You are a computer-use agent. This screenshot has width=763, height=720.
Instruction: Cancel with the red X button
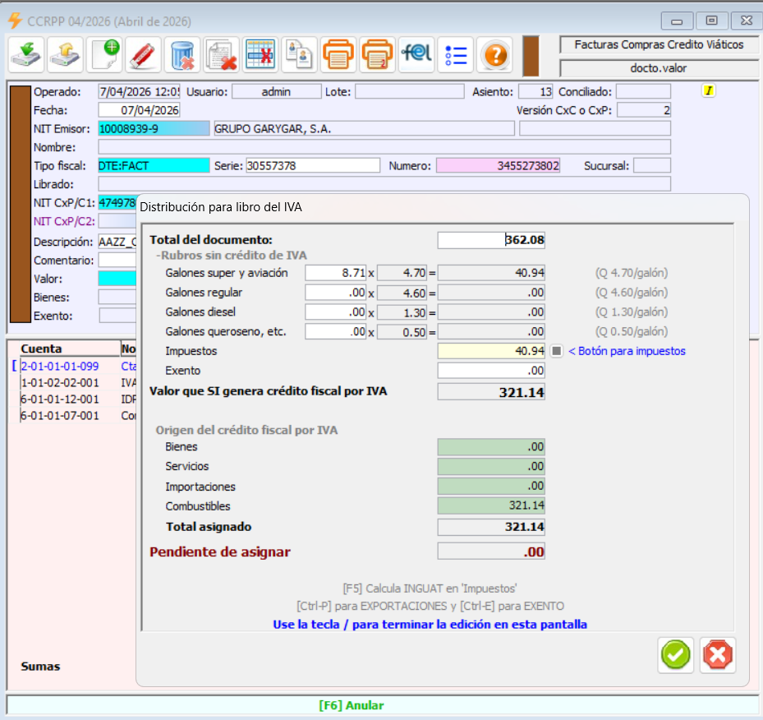718,655
